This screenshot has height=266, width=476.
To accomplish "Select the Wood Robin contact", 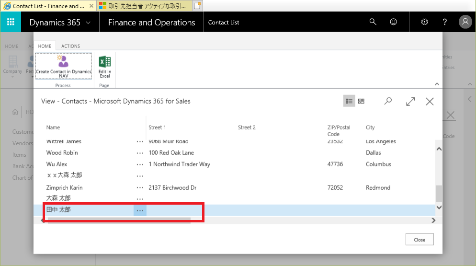I will tap(62, 152).
